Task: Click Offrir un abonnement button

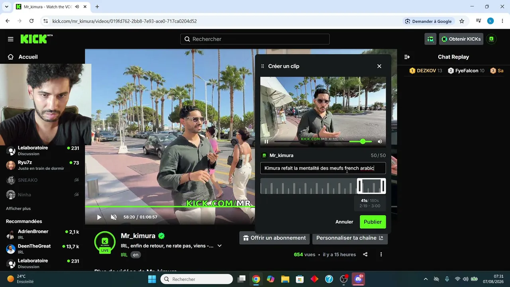Action: 275,238
